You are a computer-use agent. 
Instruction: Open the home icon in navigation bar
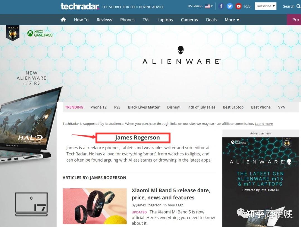click(63, 19)
